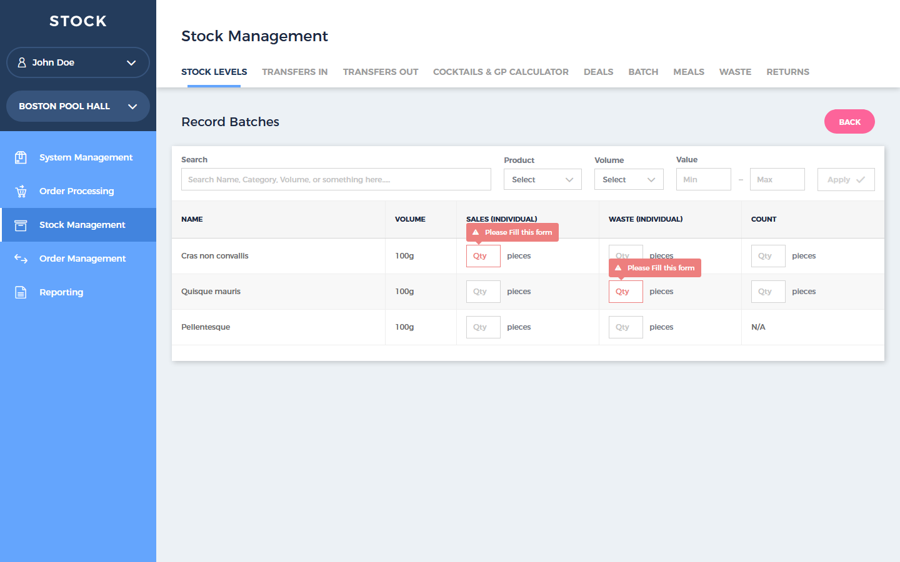The width and height of the screenshot is (900, 562).
Task: Click the Stock Management box icon
Action: pyautogui.click(x=21, y=225)
